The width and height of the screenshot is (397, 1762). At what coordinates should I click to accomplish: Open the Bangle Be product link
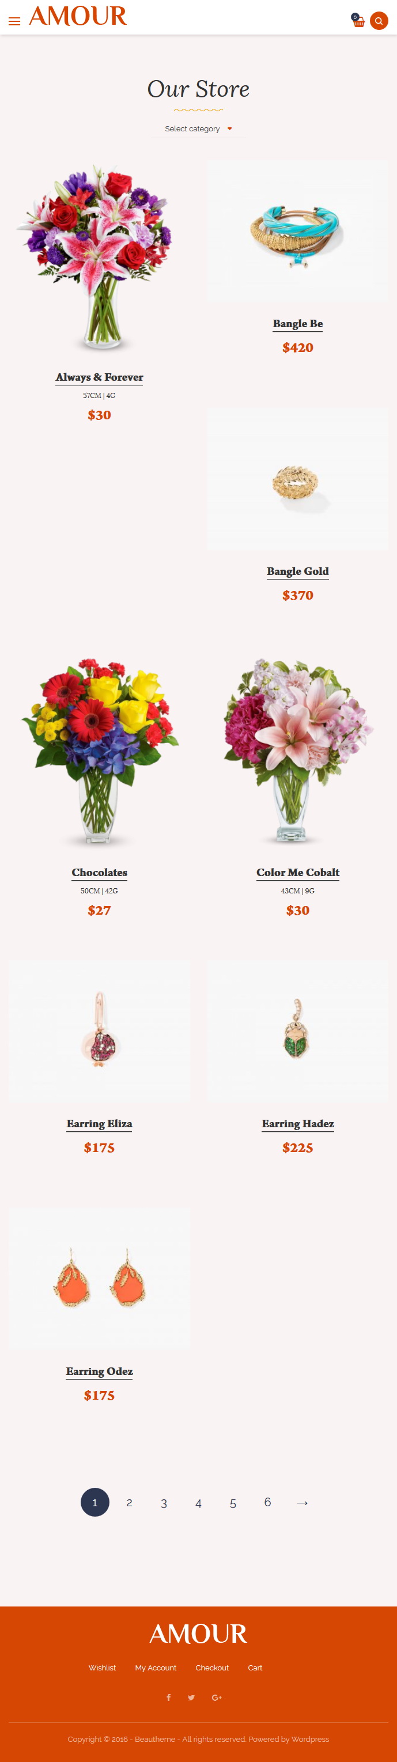point(298,324)
